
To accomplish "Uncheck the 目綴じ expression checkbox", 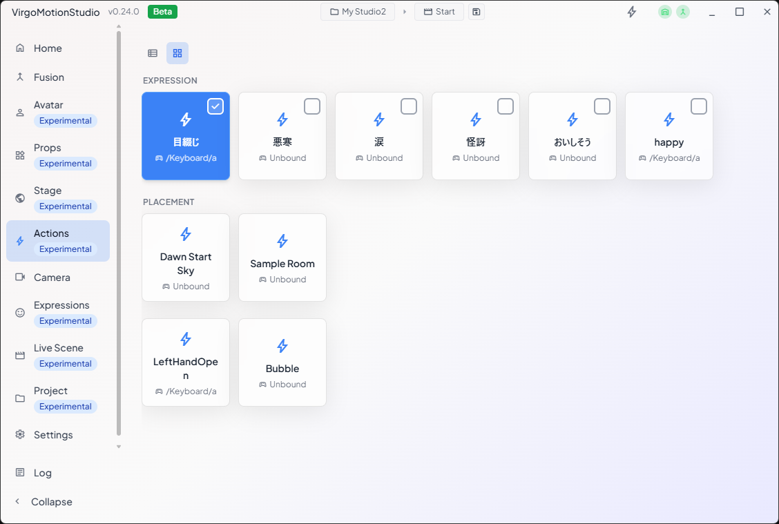I will (x=215, y=106).
